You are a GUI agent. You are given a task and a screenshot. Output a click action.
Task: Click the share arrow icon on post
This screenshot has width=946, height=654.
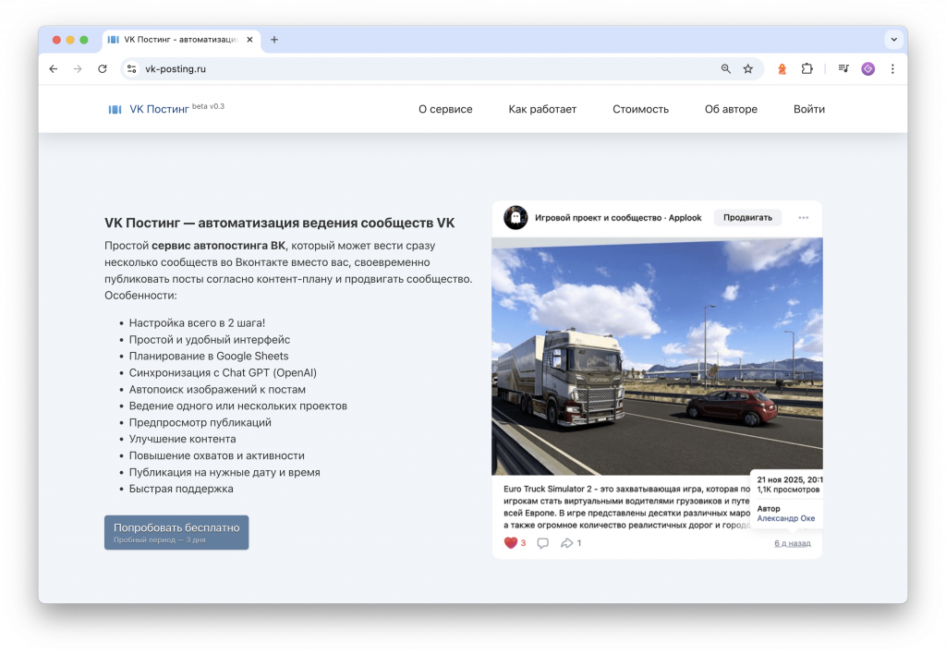567,543
